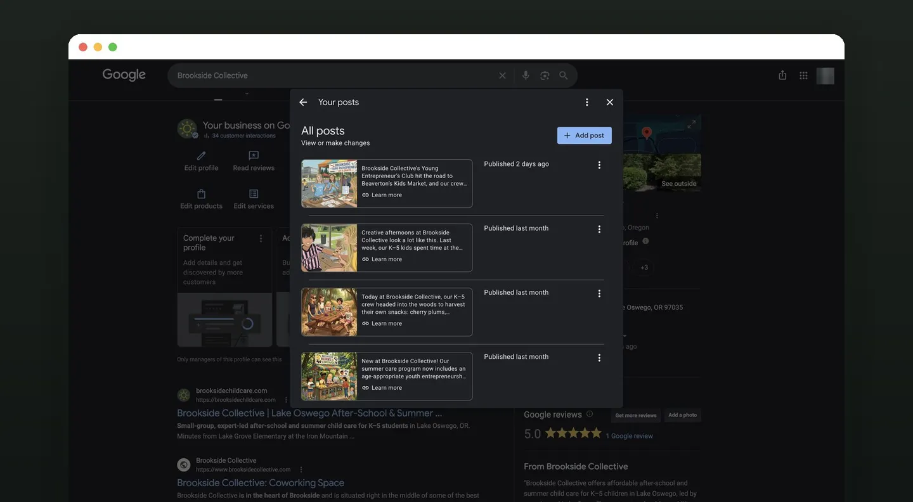Expand the map to full view
Screen dimensions: 913x502
click(691, 124)
